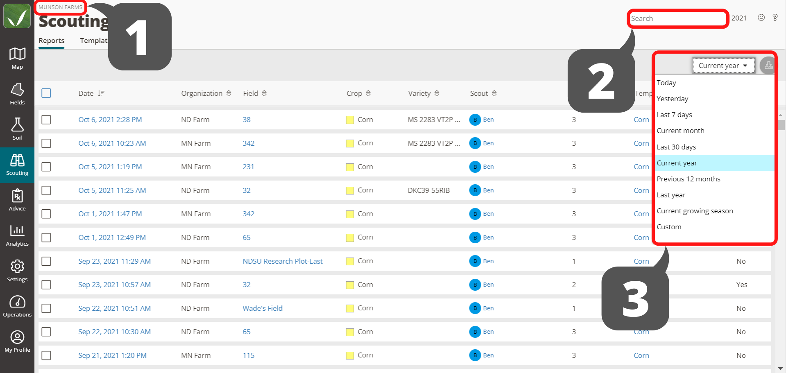Check the Sep 23, 2021 11:29 AM row
This screenshot has height=373, width=786.
coord(46,261)
